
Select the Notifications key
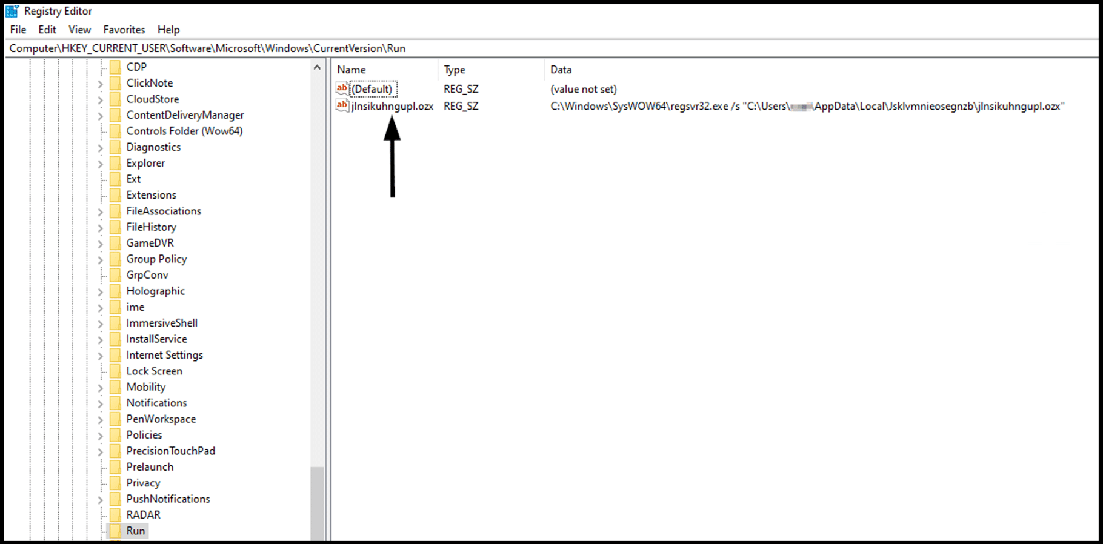156,403
